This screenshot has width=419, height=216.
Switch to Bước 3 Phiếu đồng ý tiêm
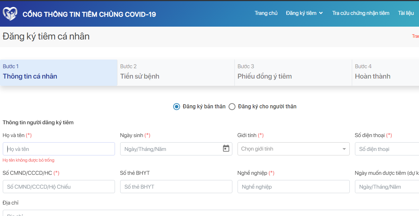293,72
